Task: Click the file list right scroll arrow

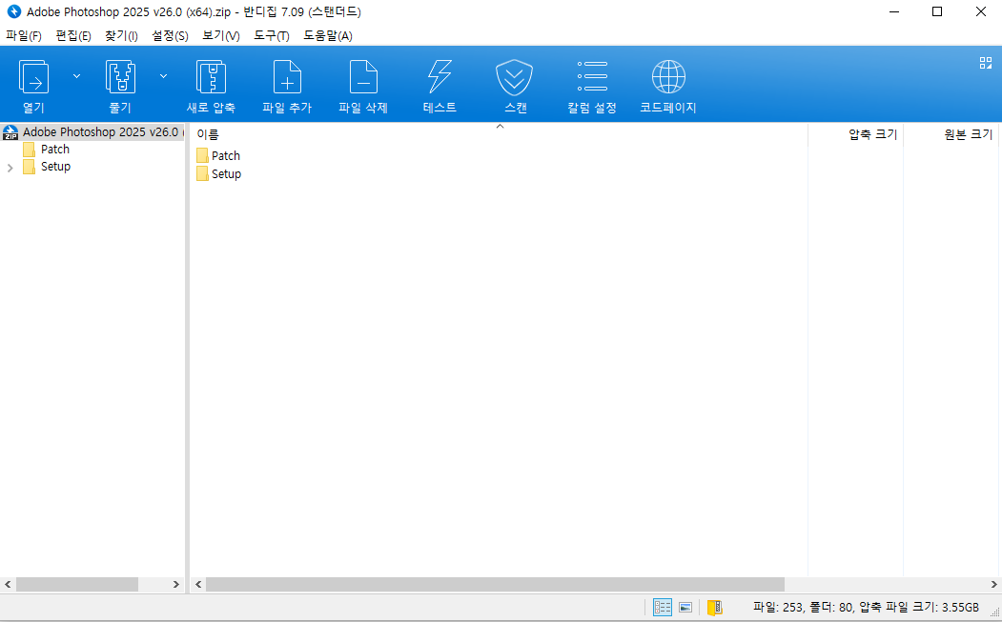Action: (x=993, y=584)
